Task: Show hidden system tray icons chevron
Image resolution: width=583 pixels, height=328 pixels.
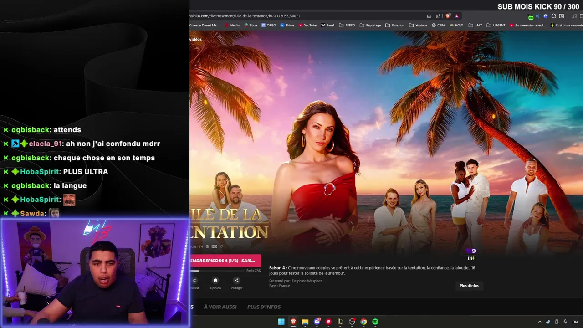Action: click(540, 322)
